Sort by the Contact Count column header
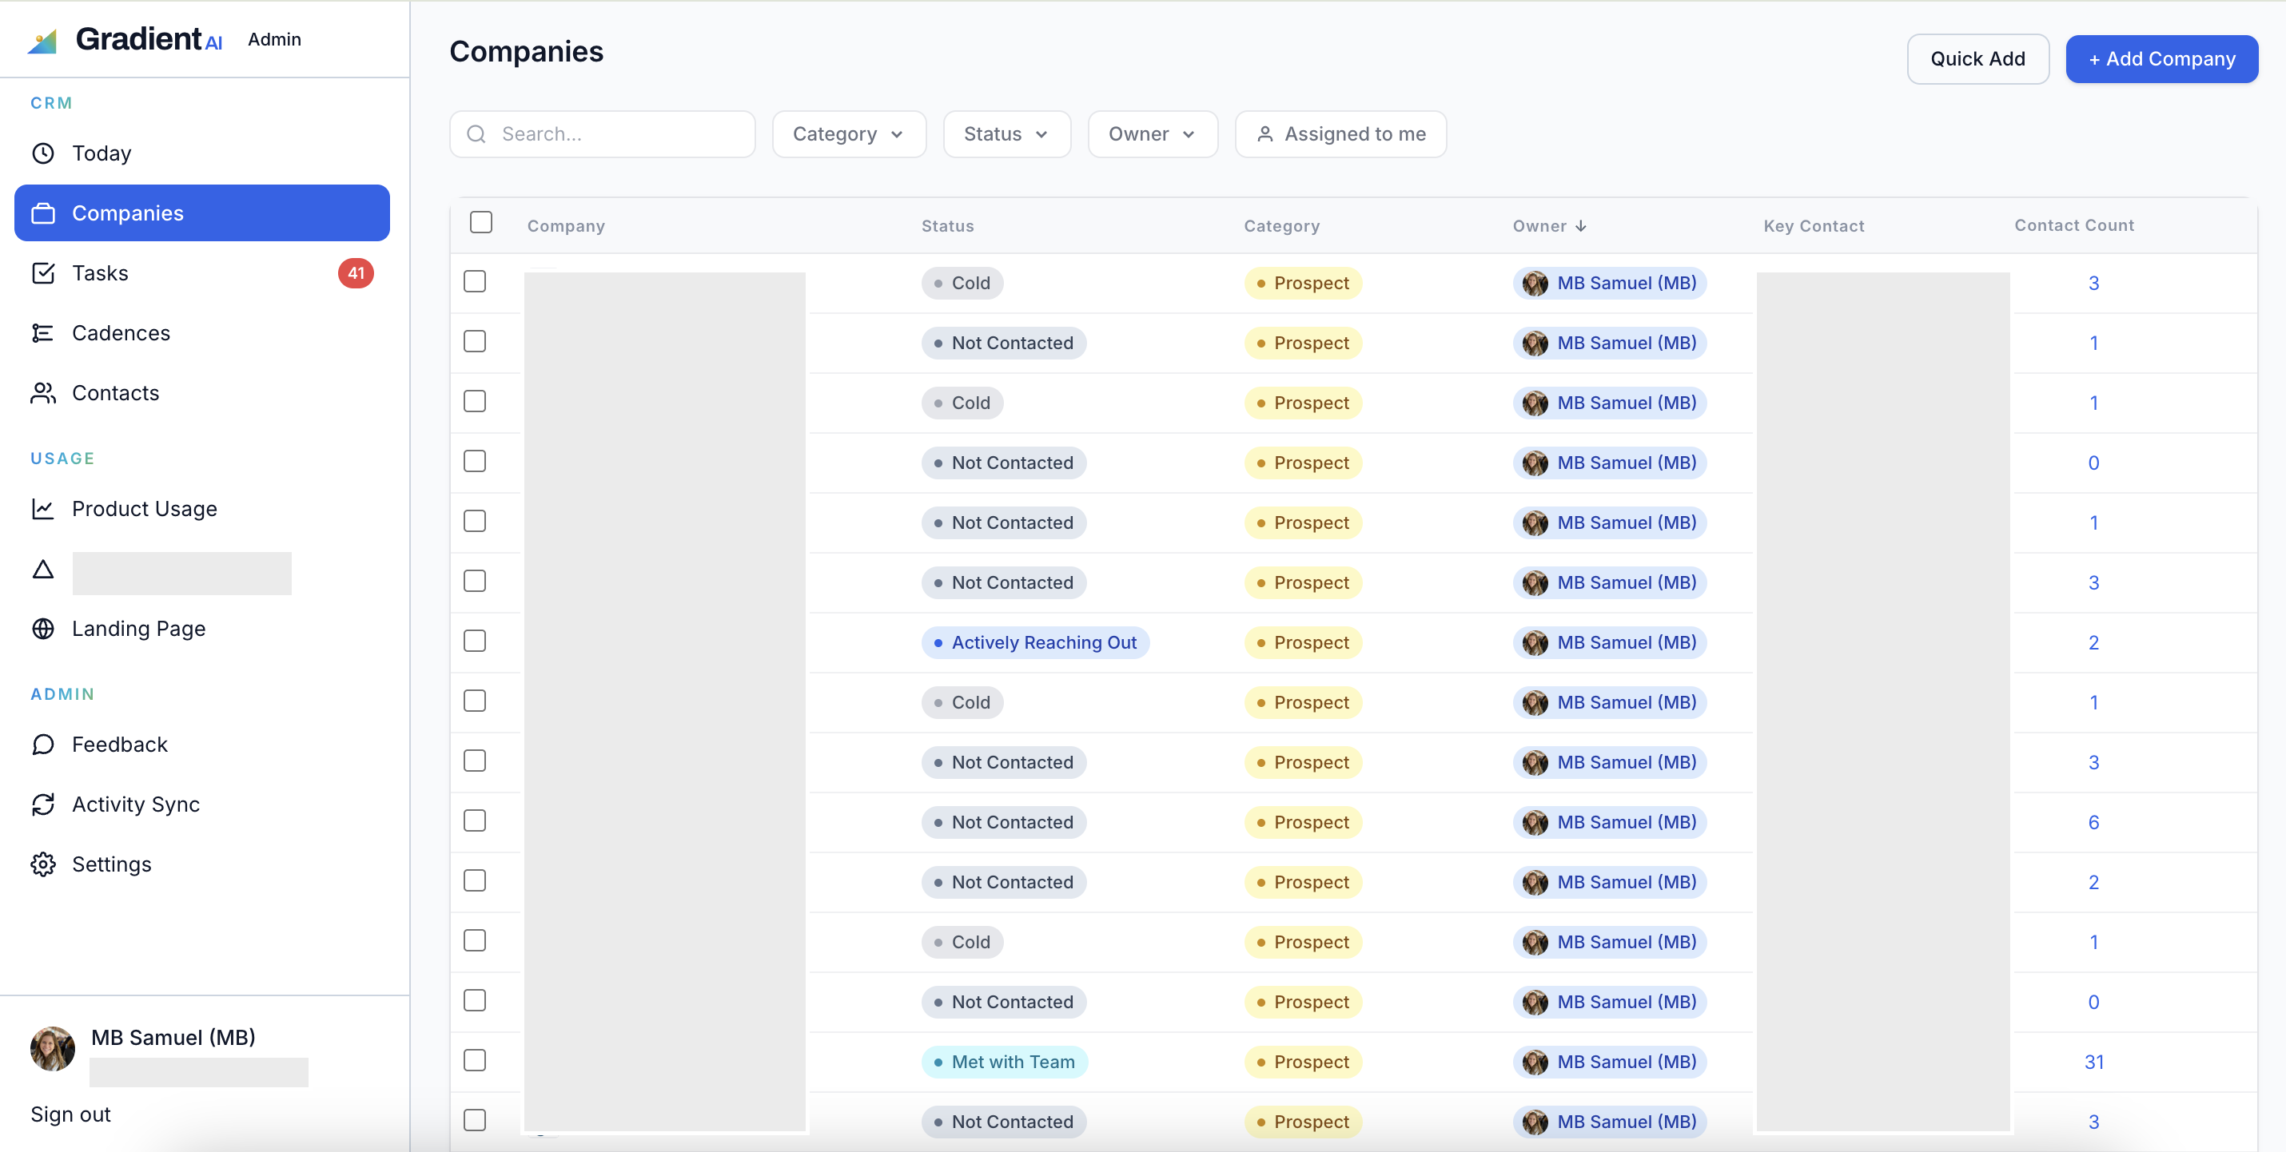Screen dimensions: 2286x1152 pos(2074,225)
